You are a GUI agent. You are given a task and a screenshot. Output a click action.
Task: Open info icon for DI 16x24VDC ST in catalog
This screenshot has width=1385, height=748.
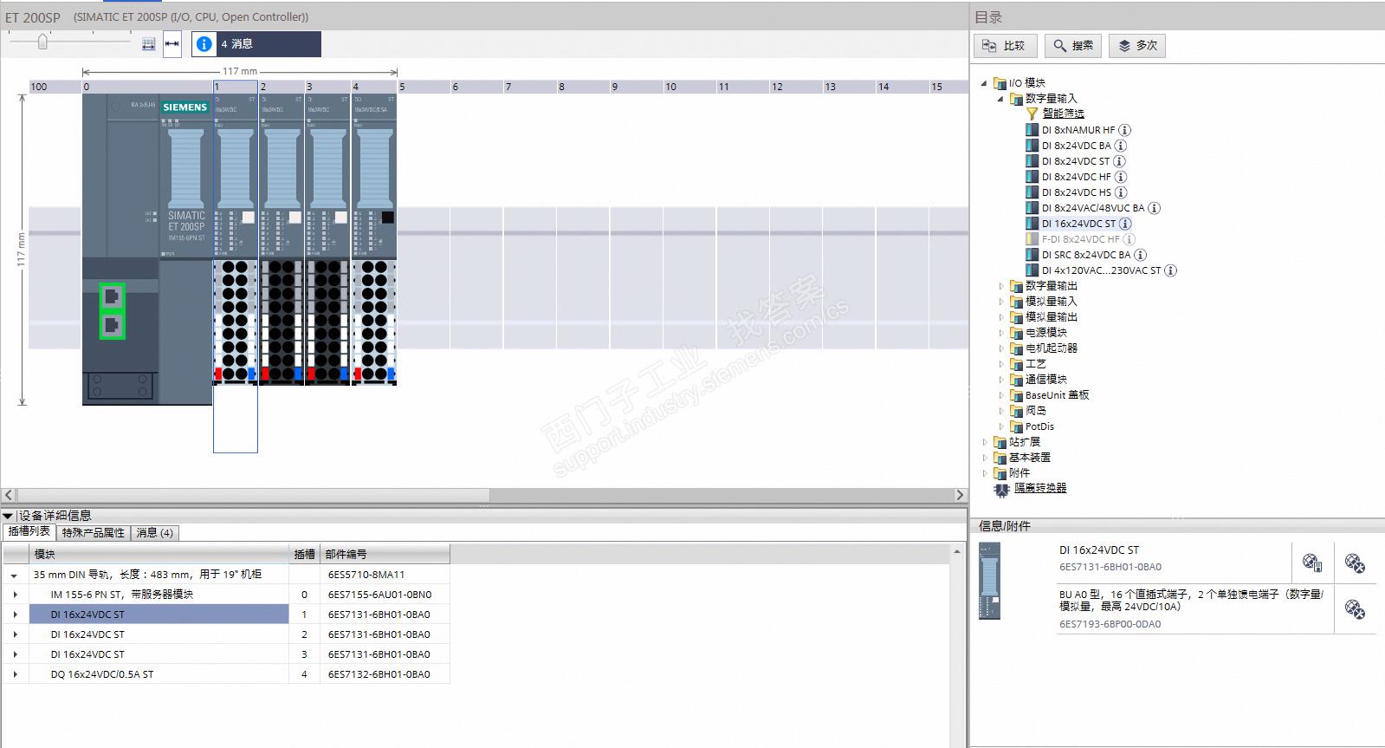click(1125, 224)
